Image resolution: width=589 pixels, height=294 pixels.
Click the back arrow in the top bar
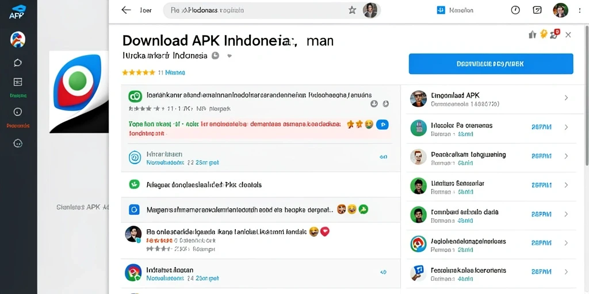[x=126, y=10]
